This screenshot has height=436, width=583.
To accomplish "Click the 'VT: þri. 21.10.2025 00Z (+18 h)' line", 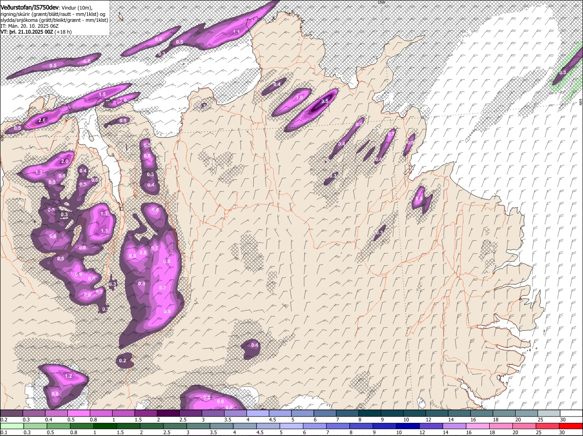I will (36, 32).
